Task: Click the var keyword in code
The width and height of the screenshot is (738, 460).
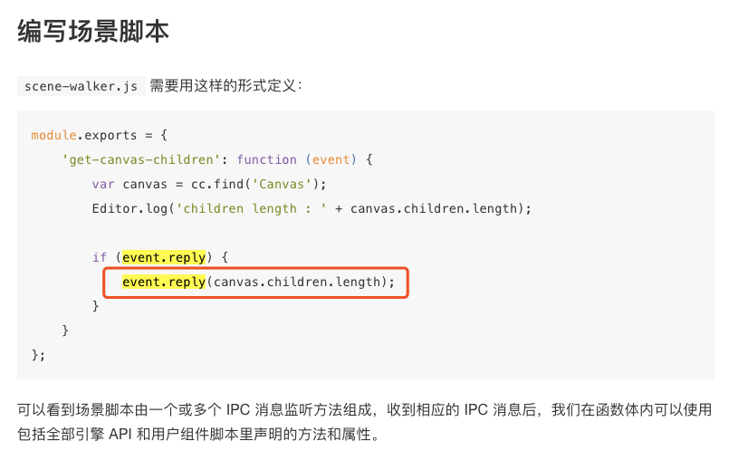Action: tap(103, 184)
